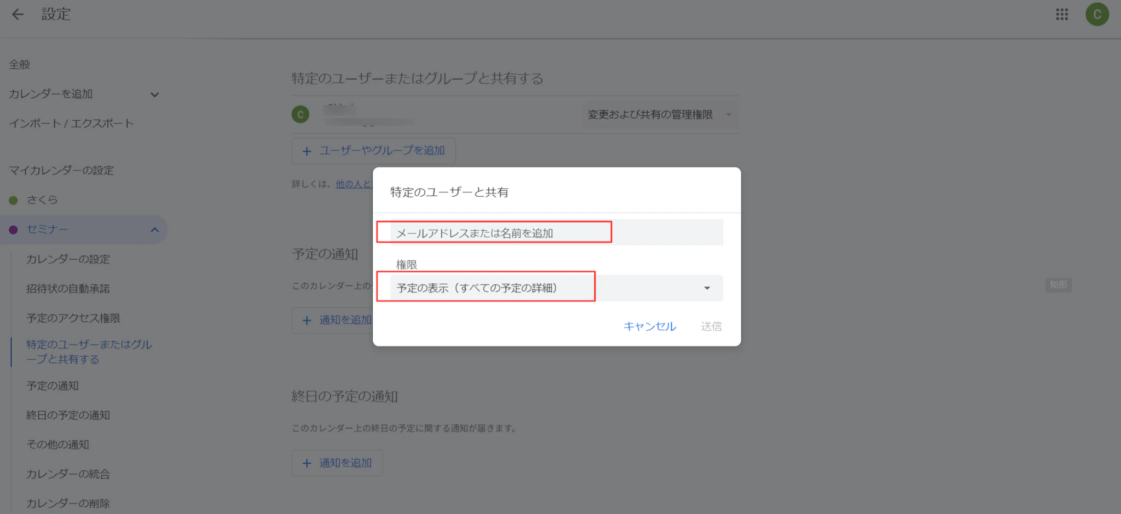This screenshot has height=514, width=1121.
Task: Open the 権限 permission dropdown in dialog
Action: coord(556,288)
